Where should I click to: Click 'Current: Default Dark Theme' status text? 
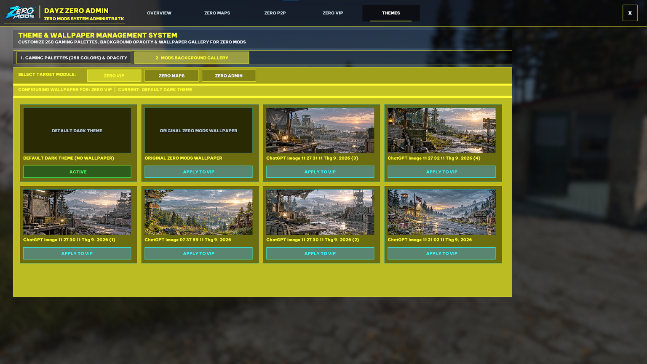point(155,90)
